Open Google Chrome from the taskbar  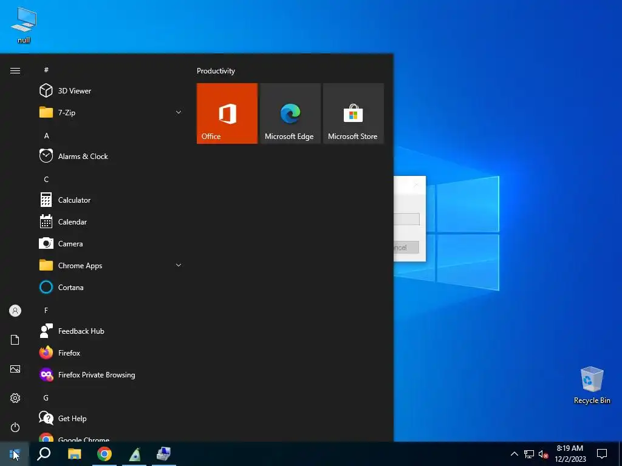(x=104, y=454)
